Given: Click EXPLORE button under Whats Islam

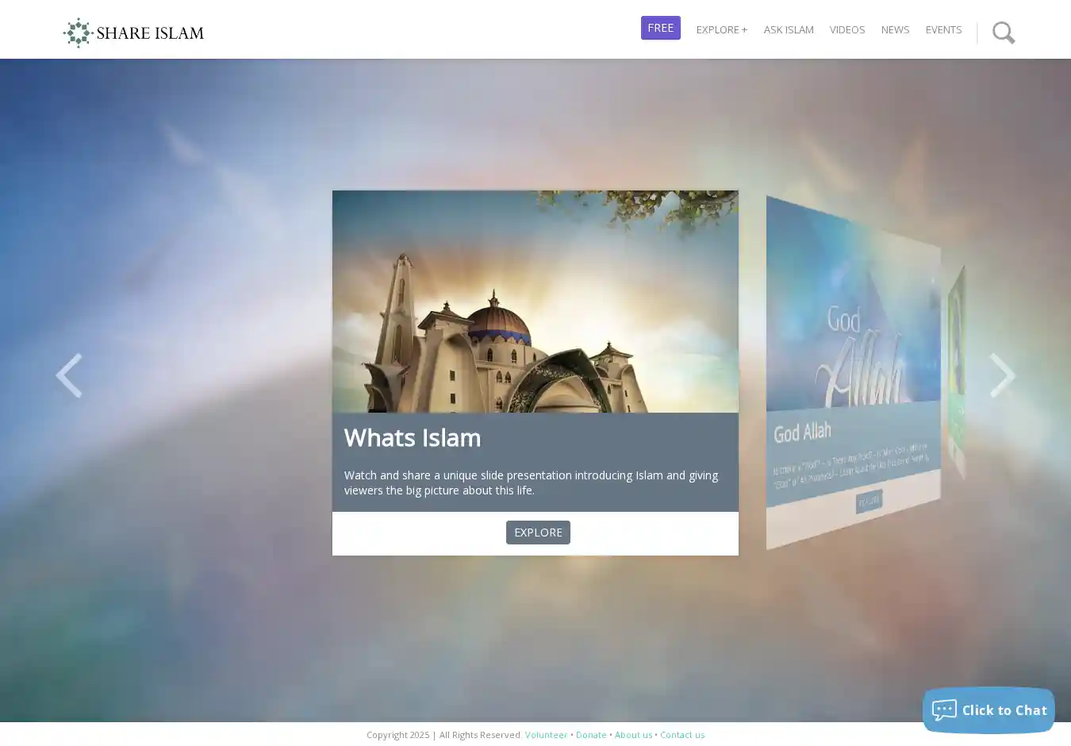Looking at the screenshot, I should click(x=538, y=533).
